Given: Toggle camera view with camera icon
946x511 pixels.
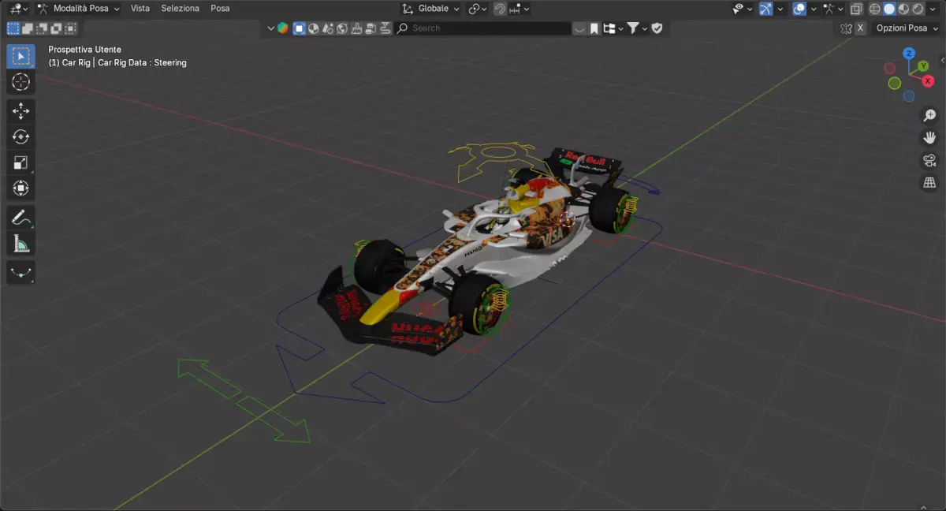Looking at the screenshot, I should pyautogui.click(x=929, y=161).
